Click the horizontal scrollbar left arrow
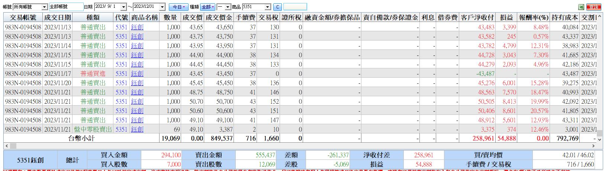 pyautogui.click(x=6, y=145)
